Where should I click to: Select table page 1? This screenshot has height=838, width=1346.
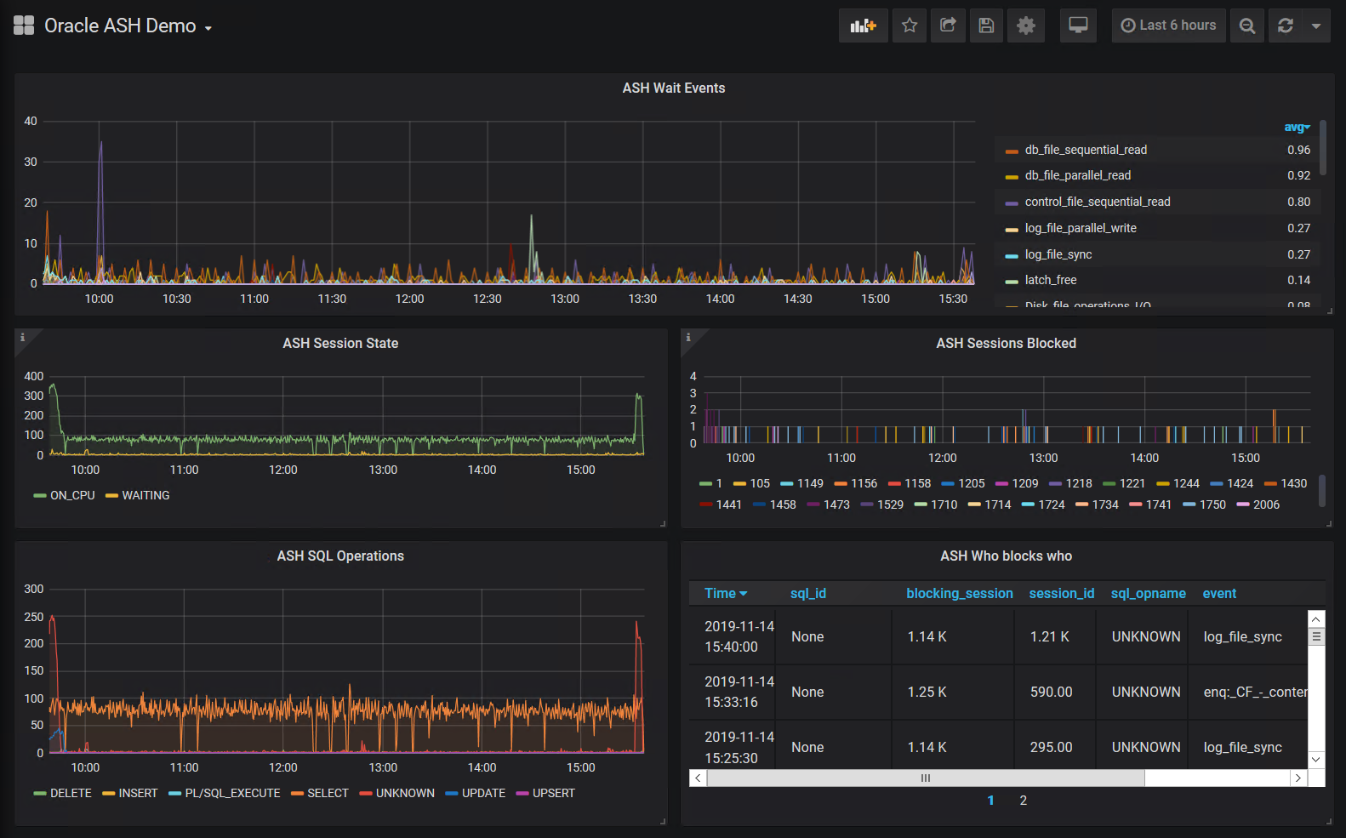point(990,801)
